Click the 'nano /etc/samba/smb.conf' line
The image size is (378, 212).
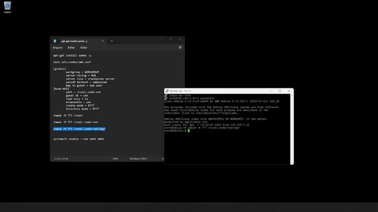pyautogui.click(x=72, y=62)
